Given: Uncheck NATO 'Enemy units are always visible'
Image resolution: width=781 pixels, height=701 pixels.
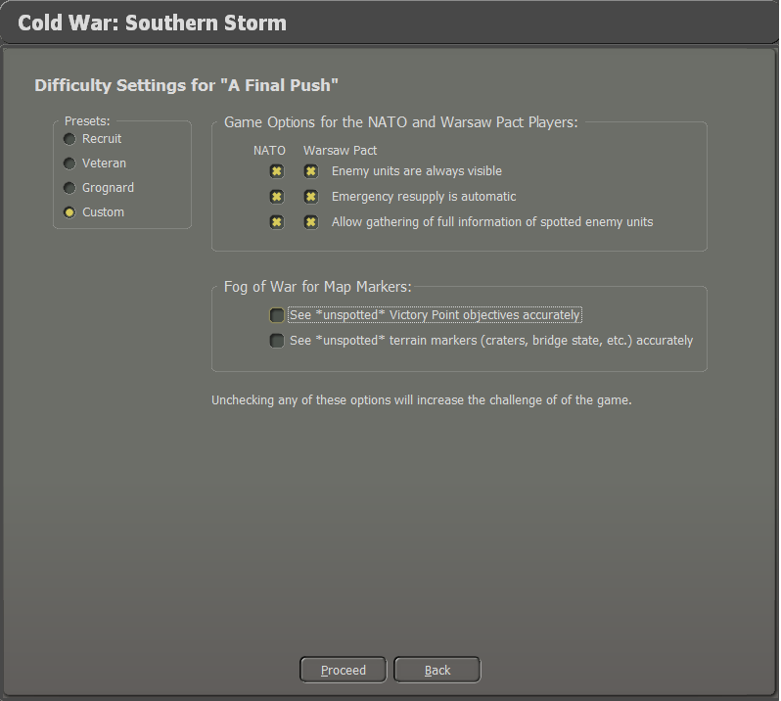Looking at the screenshot, I should 277,171.
